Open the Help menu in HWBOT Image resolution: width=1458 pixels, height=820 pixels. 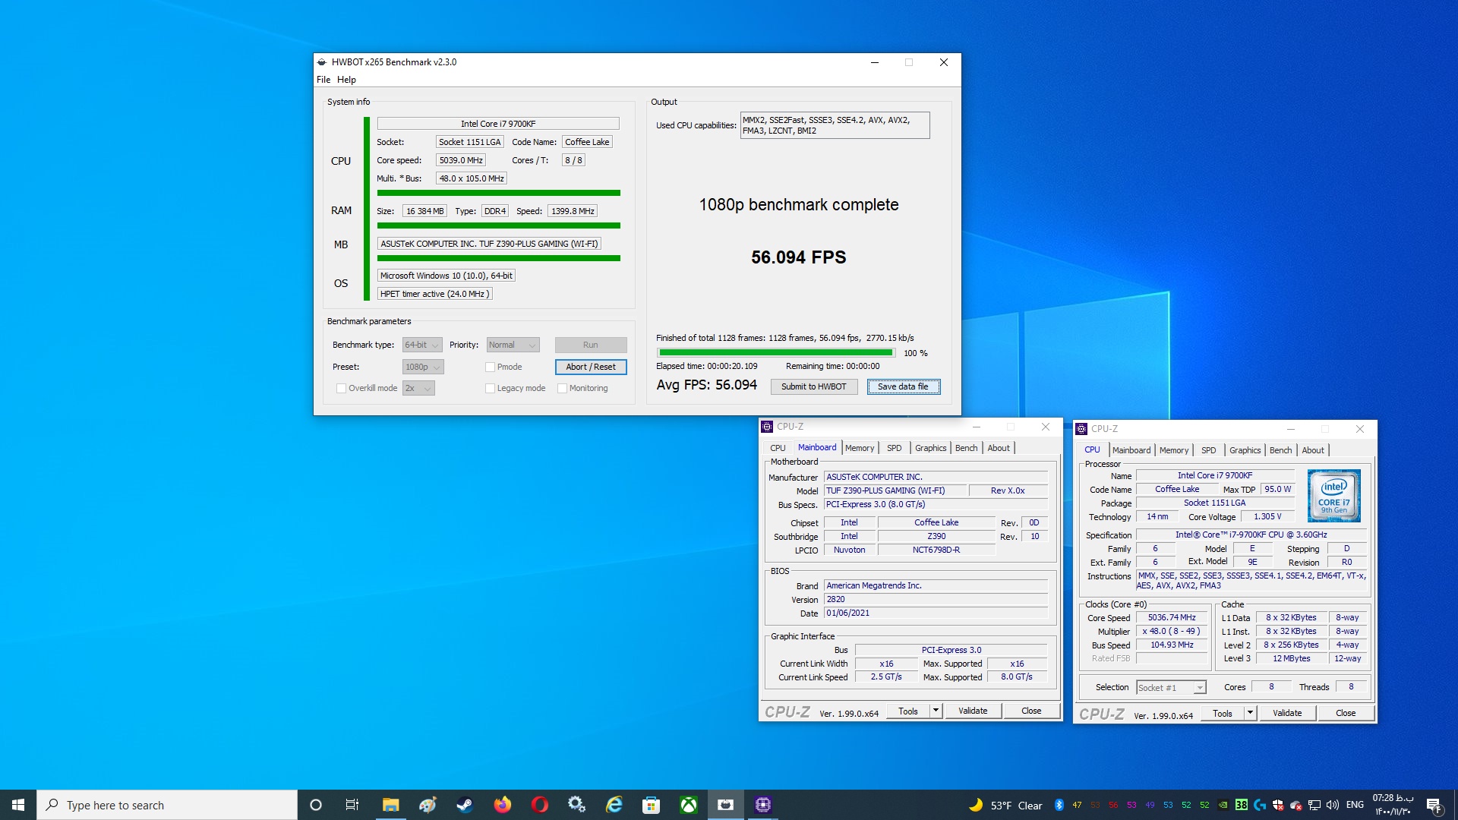coord(346,80)
